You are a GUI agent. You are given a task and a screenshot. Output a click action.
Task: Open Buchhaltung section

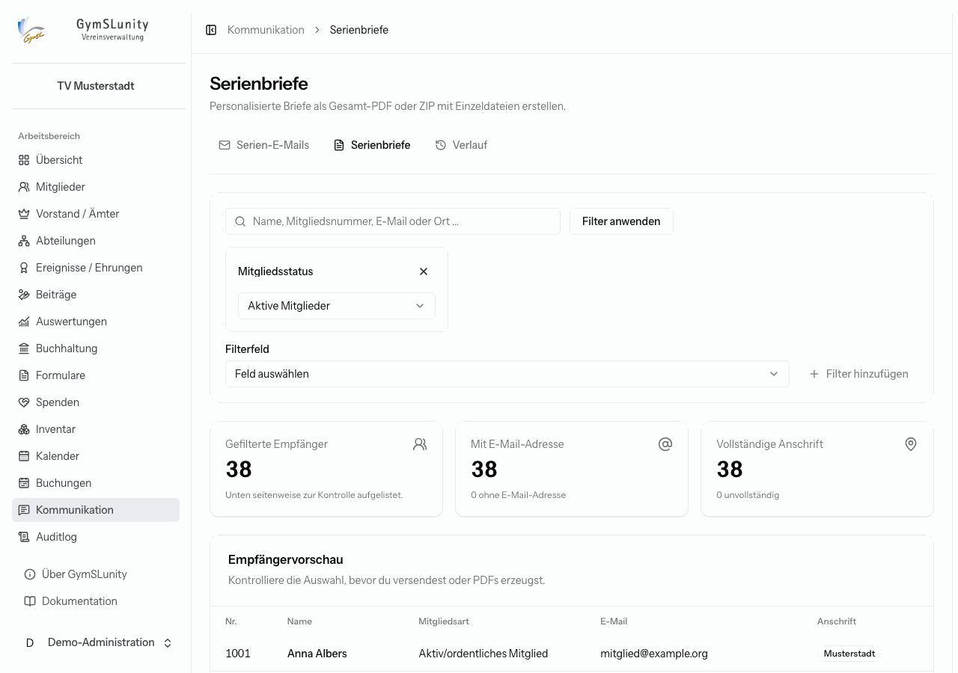[x=96, y=348]
